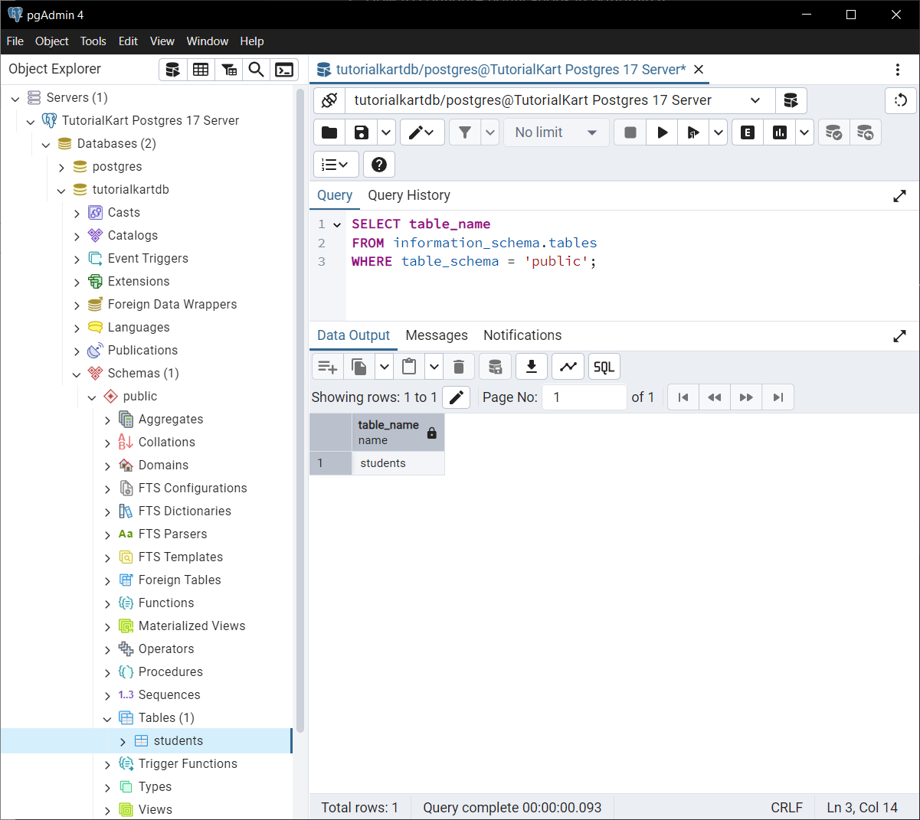Open the Tools menu
Screen dimensions: 920x820
click(93, 41)
